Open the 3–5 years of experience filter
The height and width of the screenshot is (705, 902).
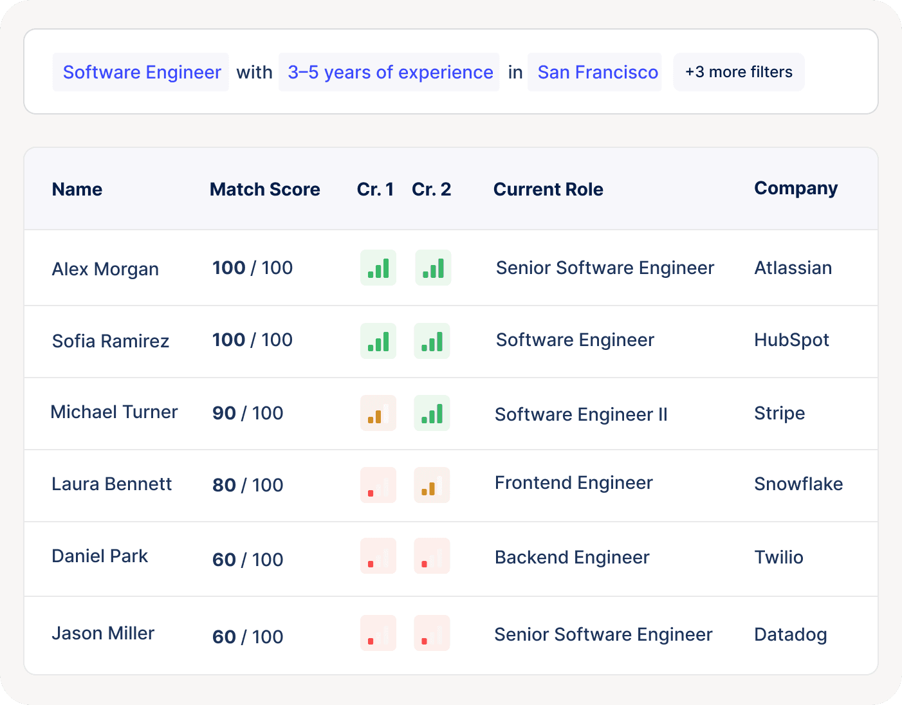[389, 72]
